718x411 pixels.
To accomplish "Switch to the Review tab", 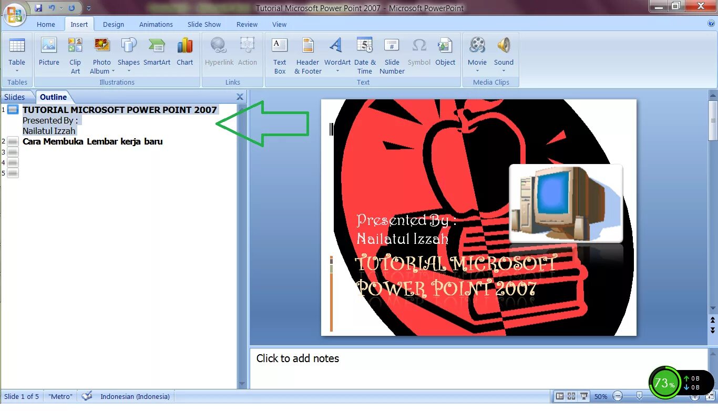I will 247,25.
